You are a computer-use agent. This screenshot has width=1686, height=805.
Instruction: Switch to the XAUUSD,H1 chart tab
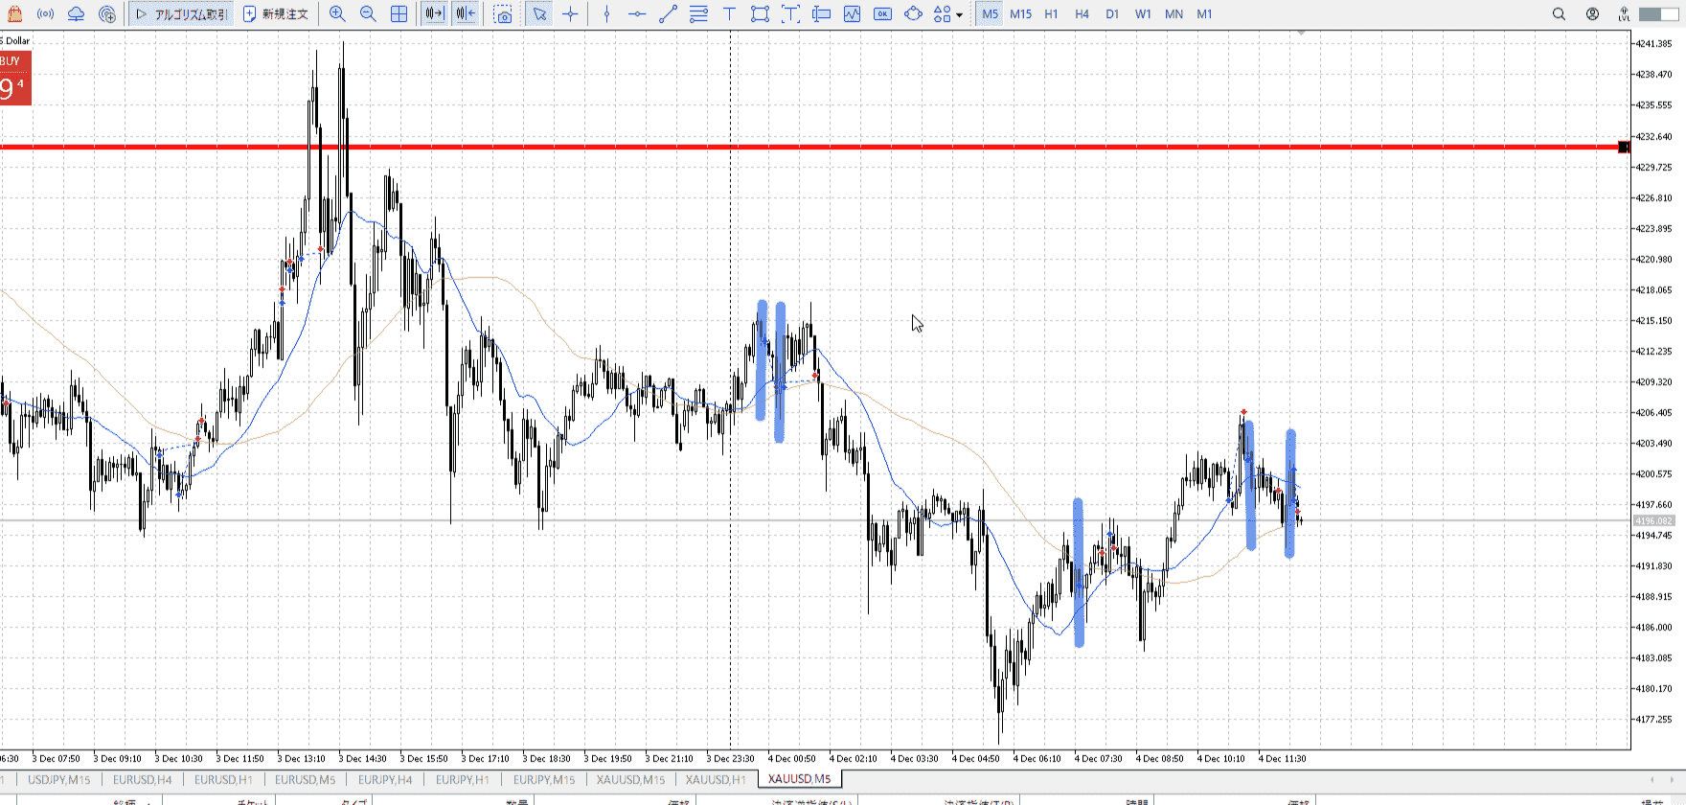(x=715, y=779)
